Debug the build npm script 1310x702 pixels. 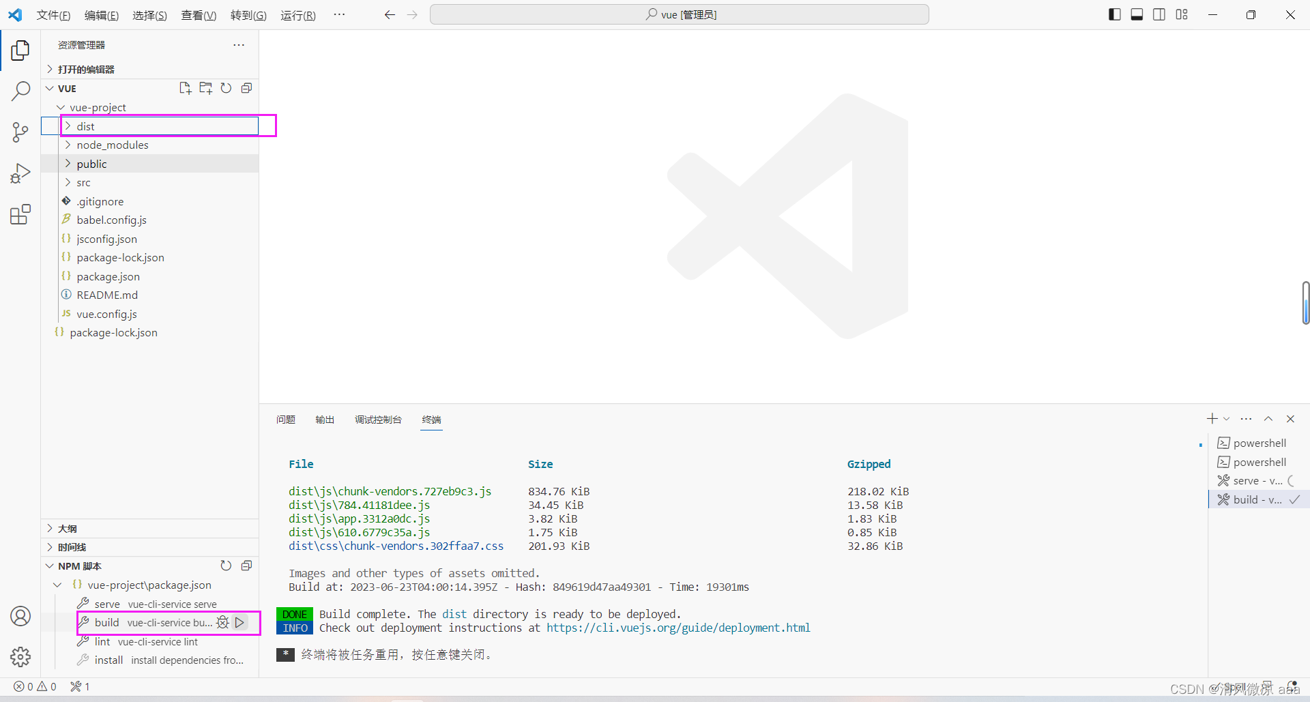(222, 622)
